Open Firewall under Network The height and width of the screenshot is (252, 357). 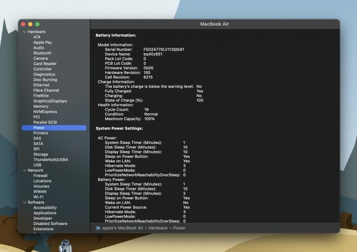click(x=40, y=176)
